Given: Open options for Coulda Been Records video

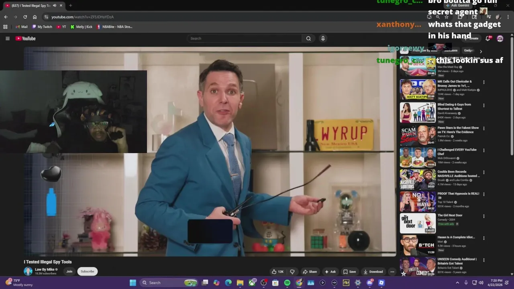Looking at the screenshot, I should [x=484, y=172].
